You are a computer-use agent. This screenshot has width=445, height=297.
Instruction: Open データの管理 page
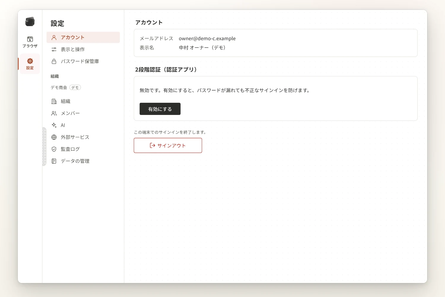click(83, 161)
